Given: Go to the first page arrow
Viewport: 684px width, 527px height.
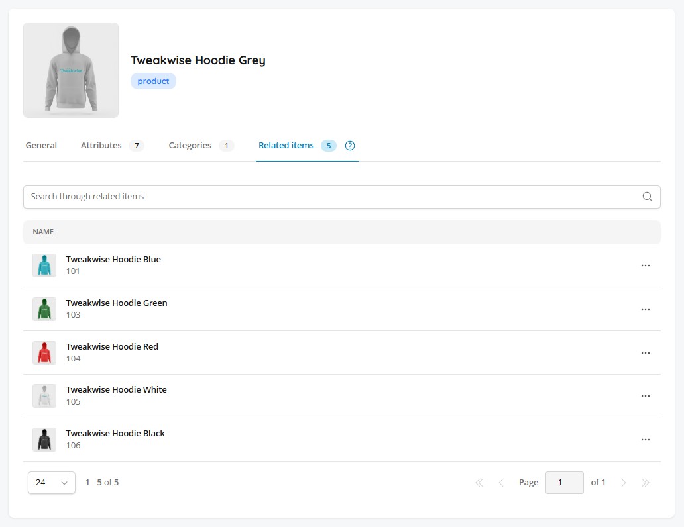Looking at the screenshot, I should (x=479, y=483).
